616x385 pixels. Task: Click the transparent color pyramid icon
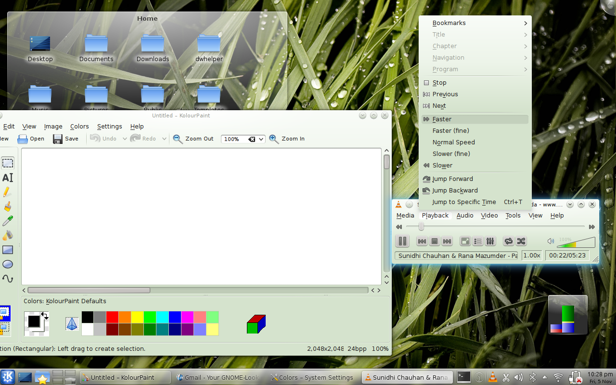72,323
